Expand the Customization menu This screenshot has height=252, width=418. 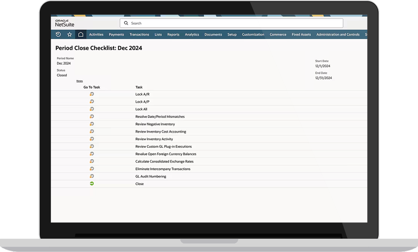tap(253, 34)
